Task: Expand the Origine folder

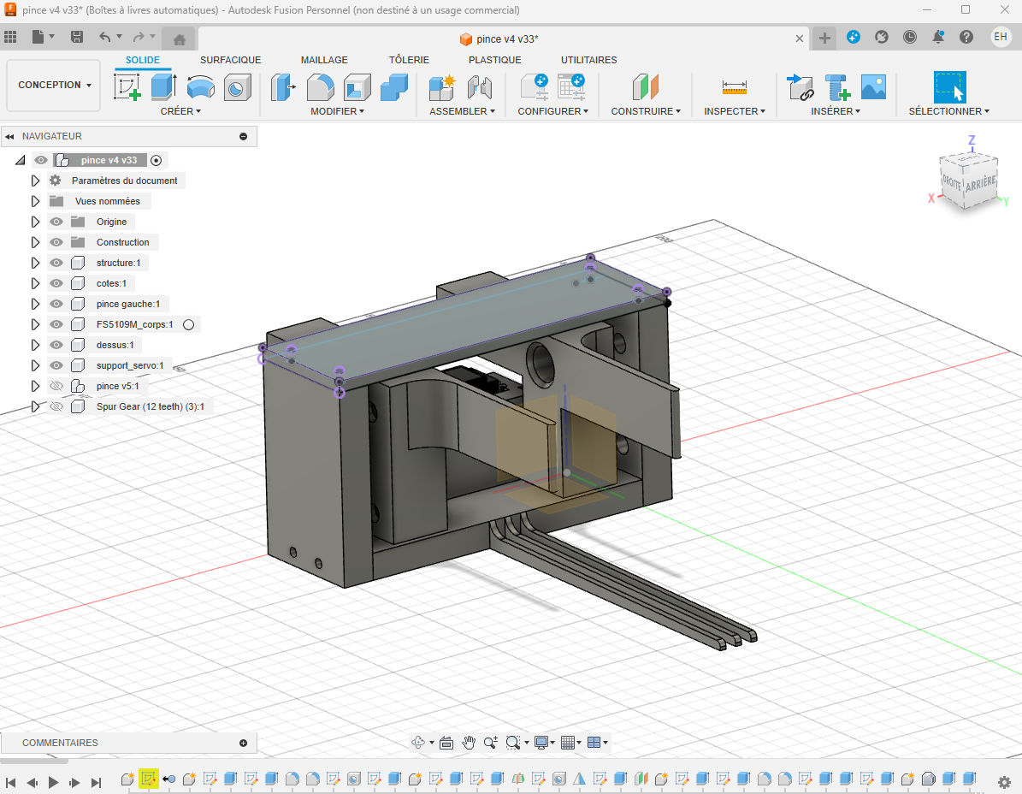Action: tap(35, 222)
